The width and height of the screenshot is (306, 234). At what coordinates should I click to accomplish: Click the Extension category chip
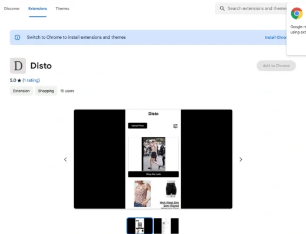21,91
